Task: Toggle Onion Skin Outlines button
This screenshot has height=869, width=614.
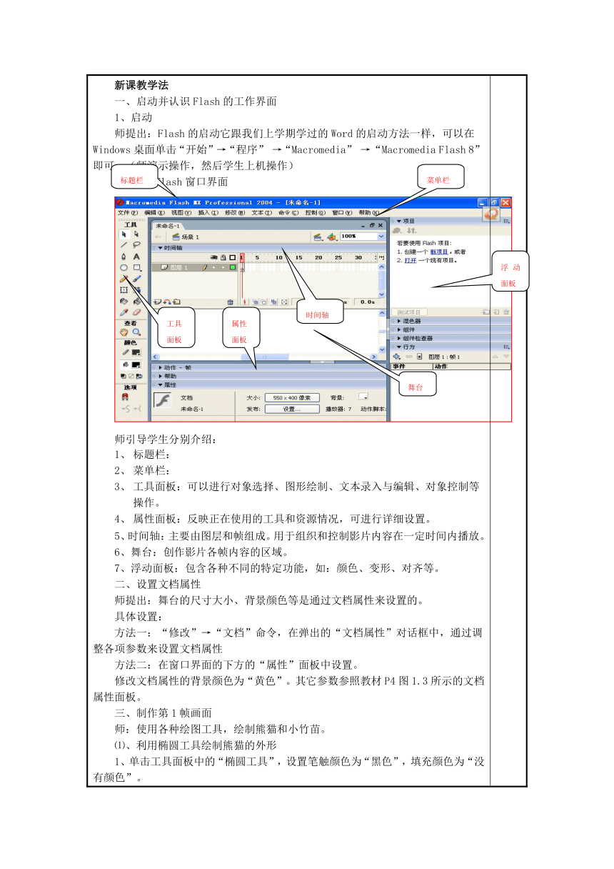Action: tap(263, 302)
